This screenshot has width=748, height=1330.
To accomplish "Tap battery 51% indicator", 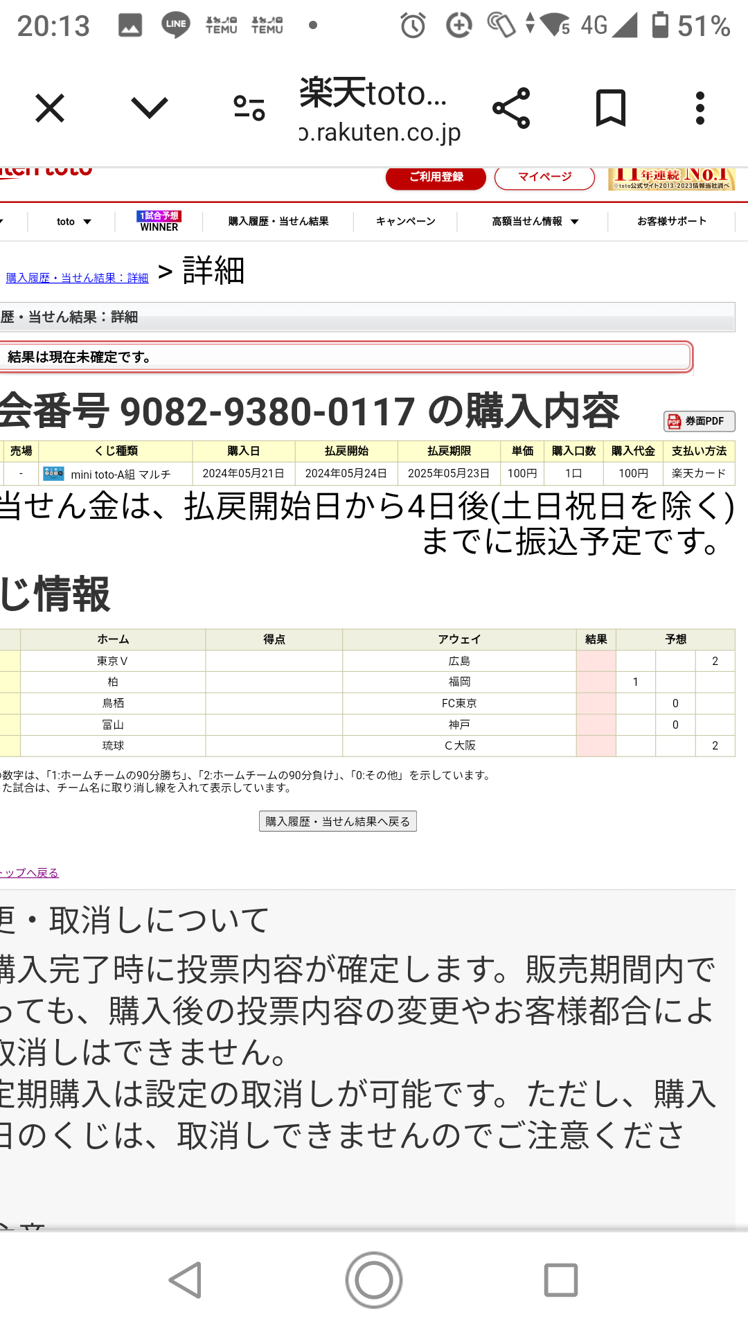I will click(x=691, y=26).
